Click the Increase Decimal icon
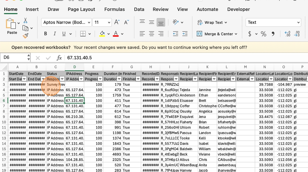Screen dimensions: 308x172 coord(287,34)
